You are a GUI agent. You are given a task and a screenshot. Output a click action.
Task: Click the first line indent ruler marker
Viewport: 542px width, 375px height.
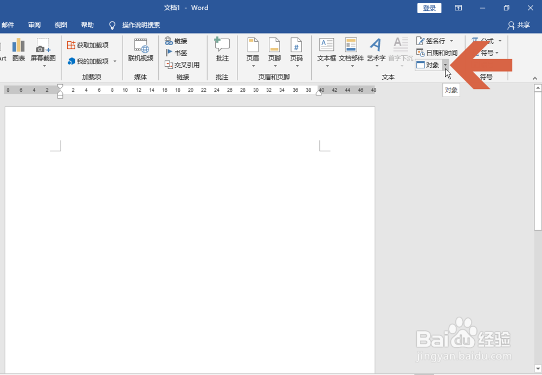tap(60, 86)
